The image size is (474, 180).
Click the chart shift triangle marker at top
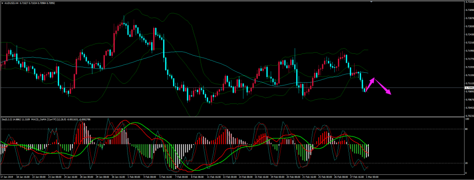click(x=371, y=1)
